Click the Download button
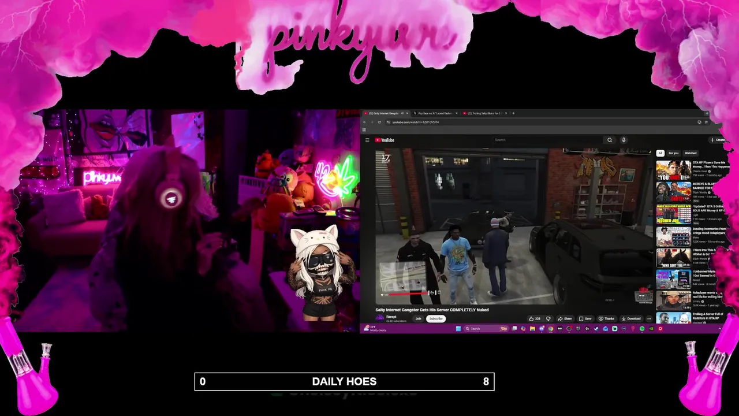Screen dimensions: 739x416 [631, 318]
